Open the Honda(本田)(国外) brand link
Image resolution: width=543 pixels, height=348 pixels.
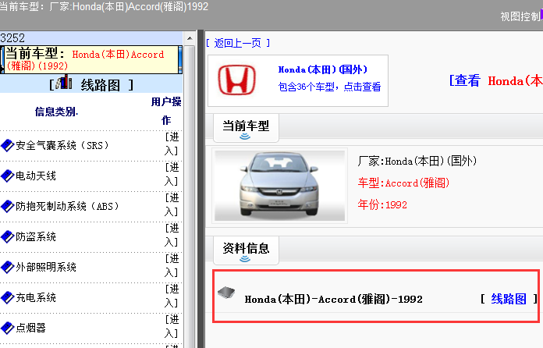tap(323, 69)
